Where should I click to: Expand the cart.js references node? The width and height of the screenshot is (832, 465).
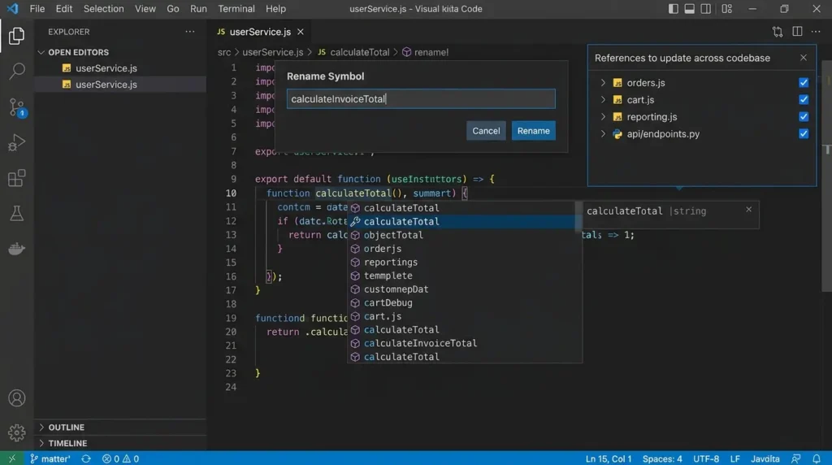click(x=603, y=100)
